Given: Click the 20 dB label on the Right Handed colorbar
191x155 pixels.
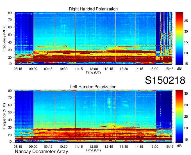Looking at the screenshot, I should [x=186, y=53].
